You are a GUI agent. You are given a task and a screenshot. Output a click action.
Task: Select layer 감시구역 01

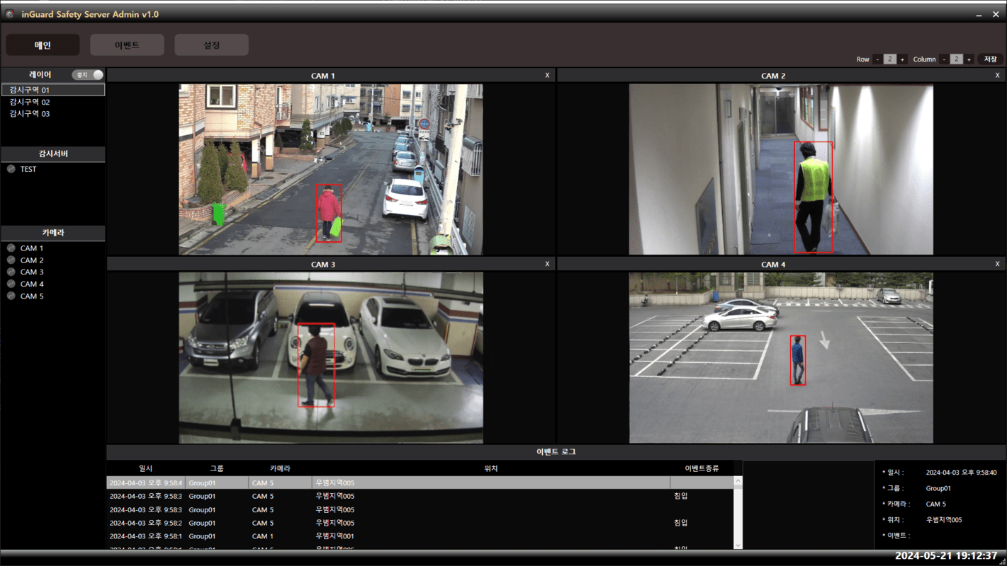coord(53,90)
